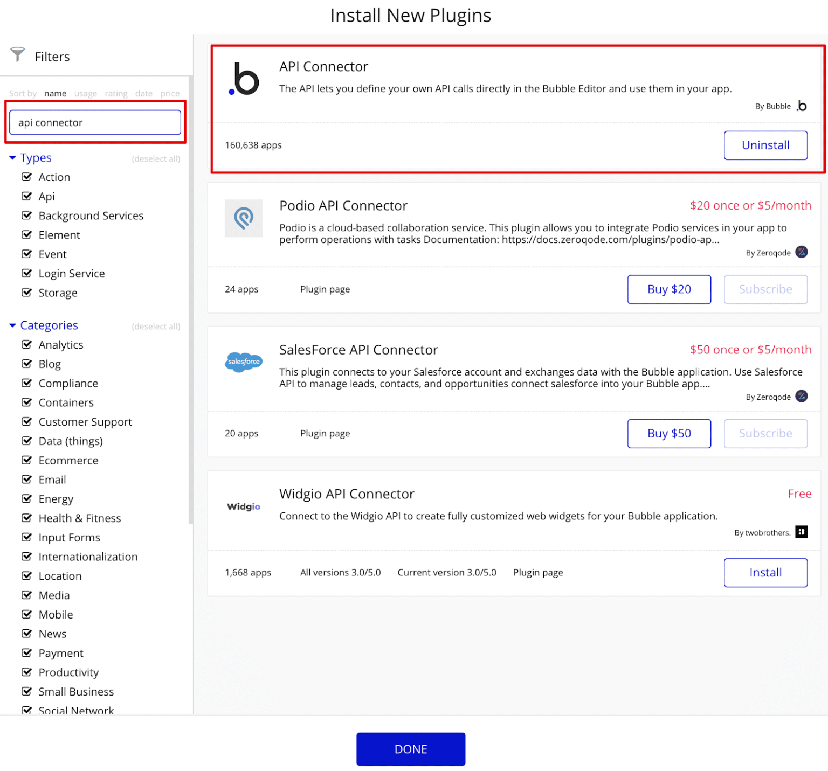Collapse the Types filter section
Image resolution: width=828 pixels, height=771 pixels.
(x=12, y=158)
